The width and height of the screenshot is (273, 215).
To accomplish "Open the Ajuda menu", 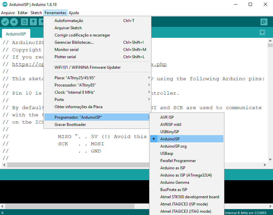I will (x=74, y=12).
